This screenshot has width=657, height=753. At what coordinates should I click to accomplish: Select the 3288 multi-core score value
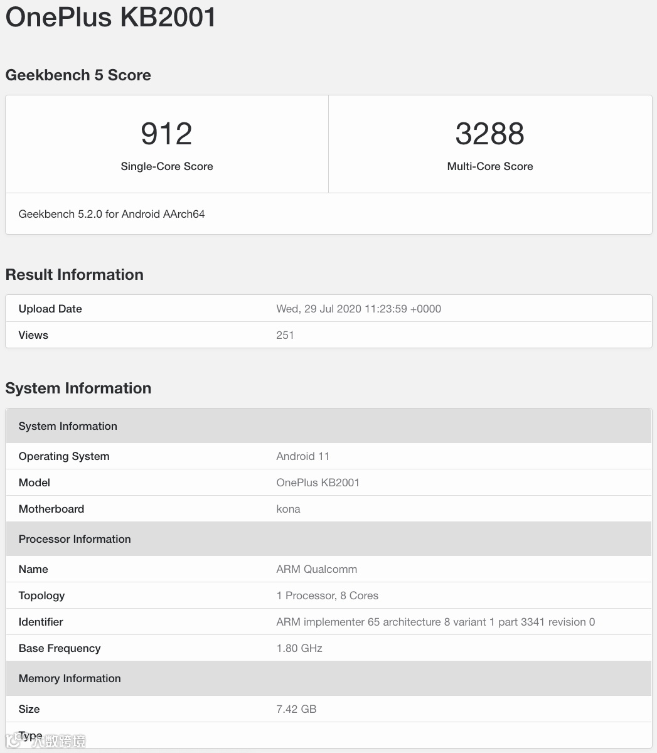click(489, 134)
